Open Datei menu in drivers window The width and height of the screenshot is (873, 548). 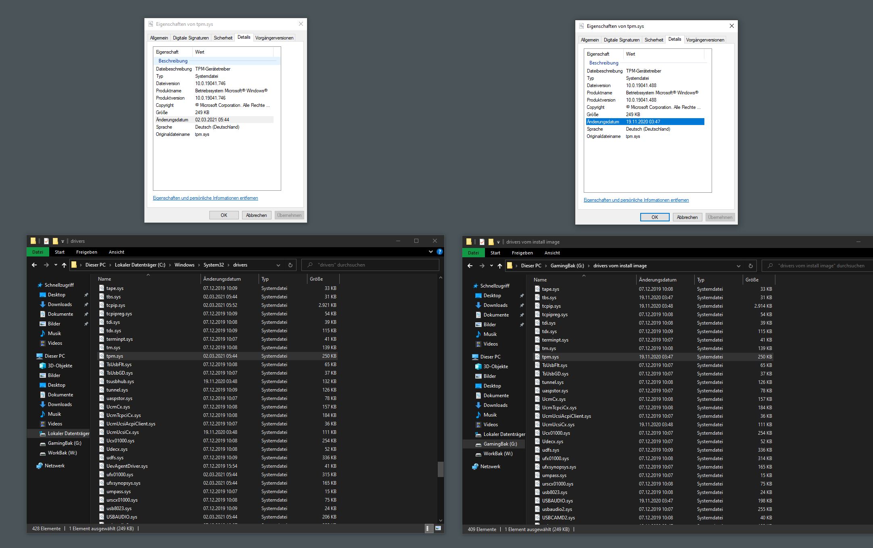tap(38, 252)
